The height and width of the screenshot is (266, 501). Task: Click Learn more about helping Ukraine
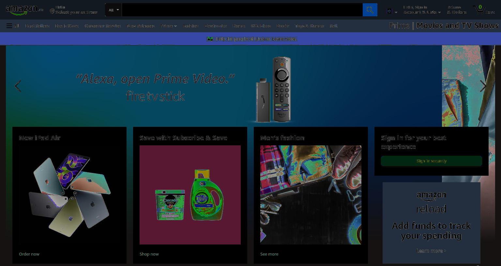[284, 39]
